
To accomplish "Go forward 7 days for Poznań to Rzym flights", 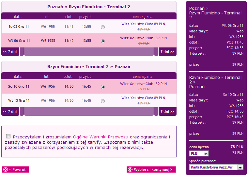I will point(167,52).
